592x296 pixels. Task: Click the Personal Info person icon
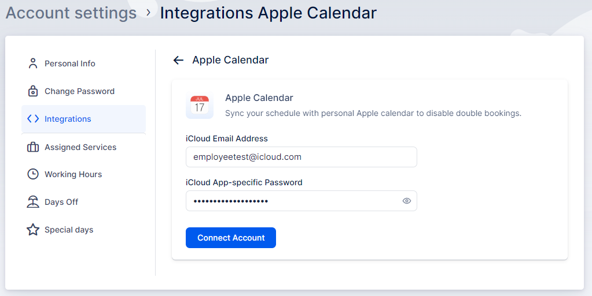[x=33, y=63]
